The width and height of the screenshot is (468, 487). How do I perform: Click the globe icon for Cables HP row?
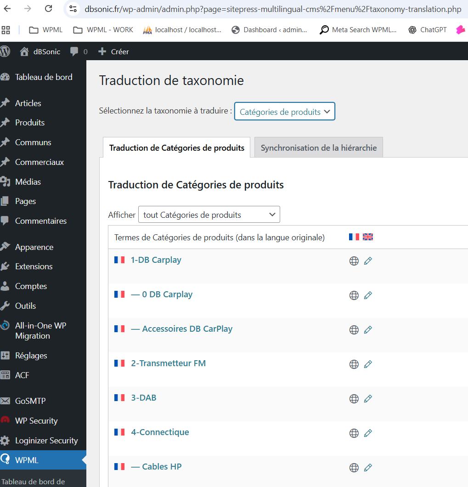click(x=354, y=468)
